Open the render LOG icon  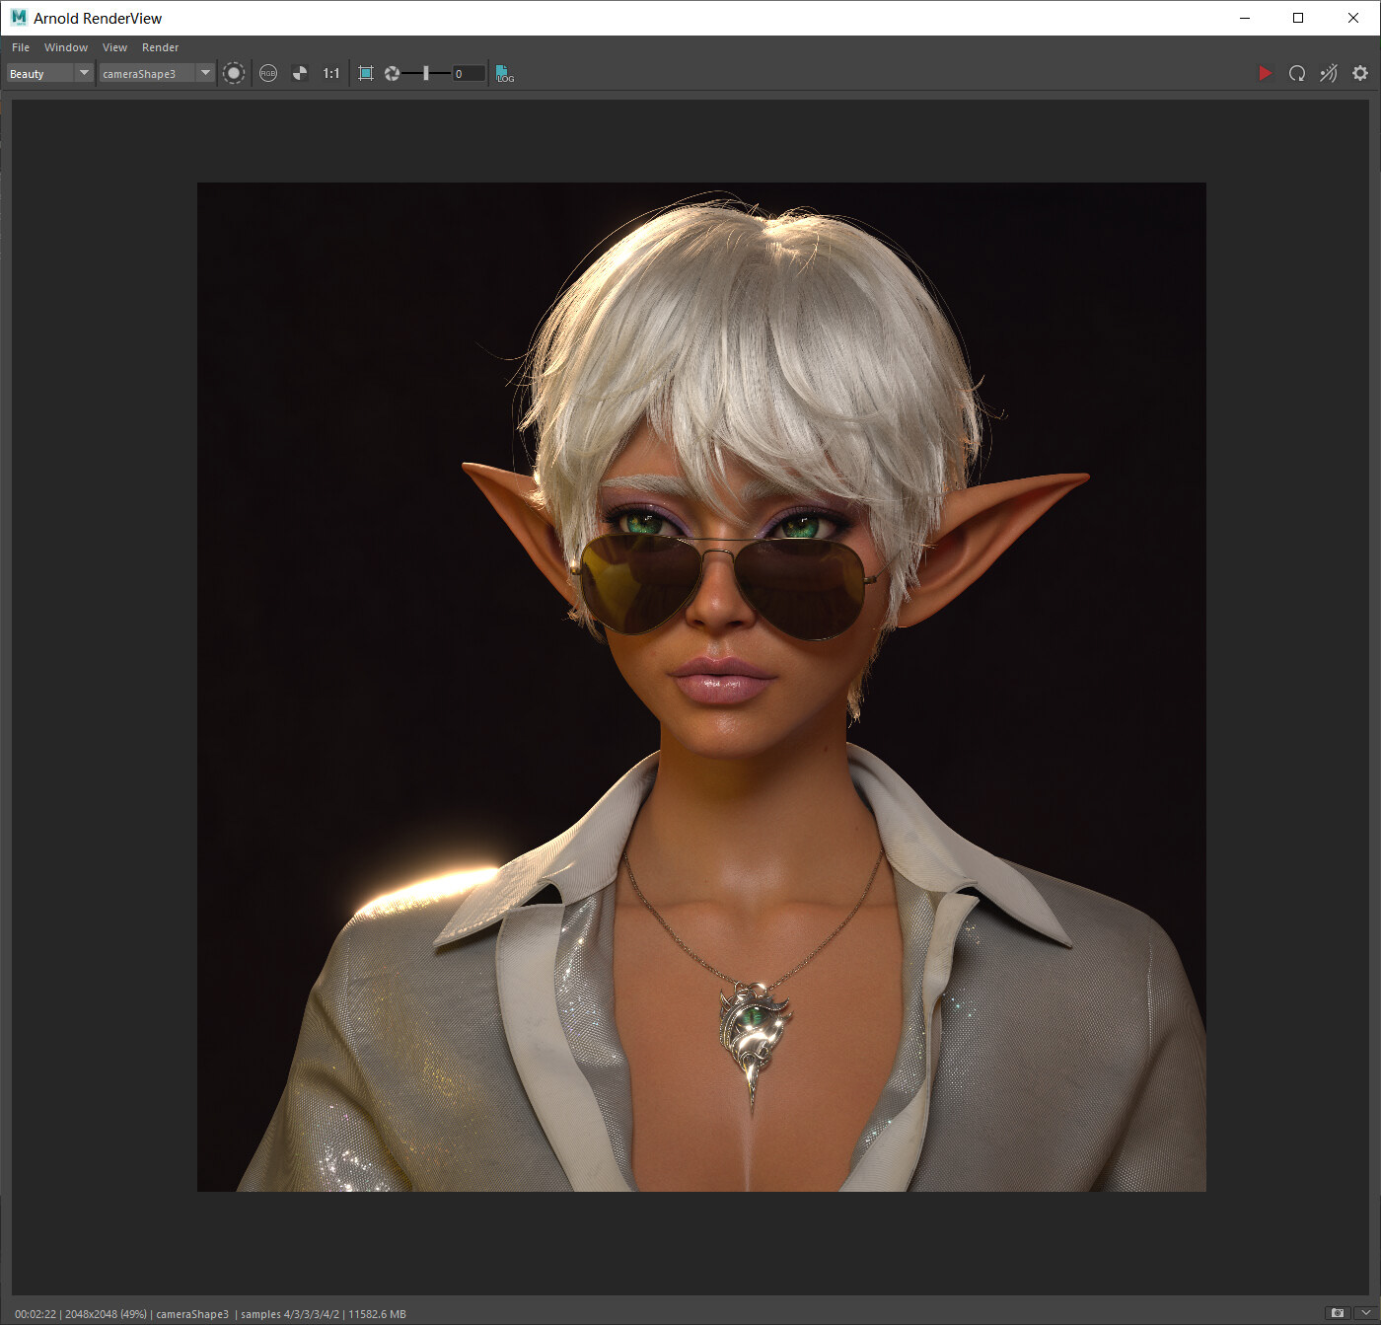504,74
